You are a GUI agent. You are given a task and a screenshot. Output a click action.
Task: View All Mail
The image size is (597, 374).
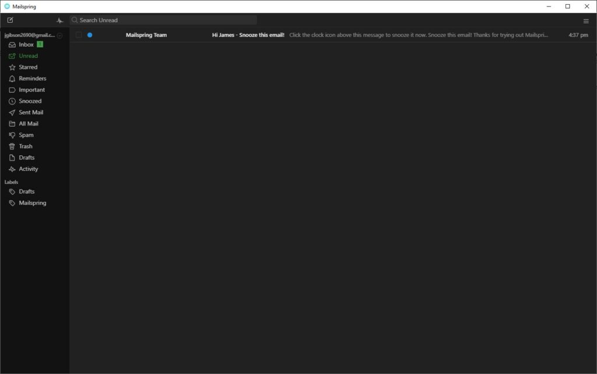(x=29, y=124)
